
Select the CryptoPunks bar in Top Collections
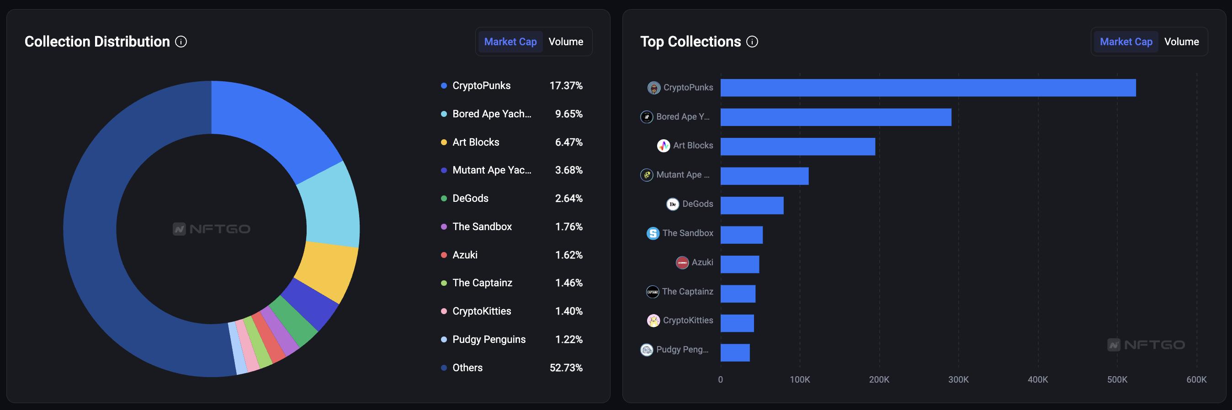pos(928,88)
